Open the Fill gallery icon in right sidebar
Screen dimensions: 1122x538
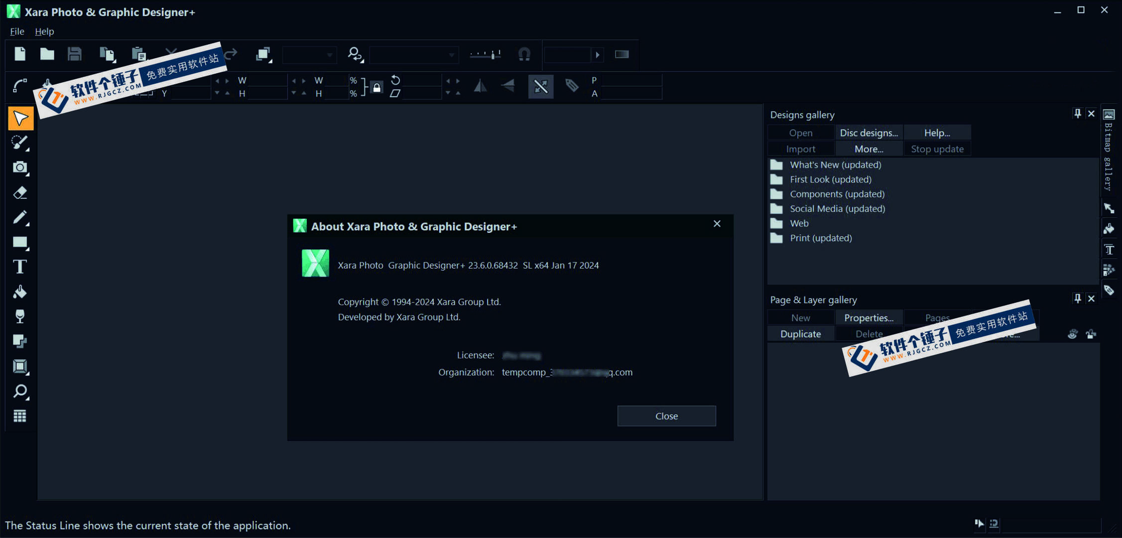[1109, 229]
